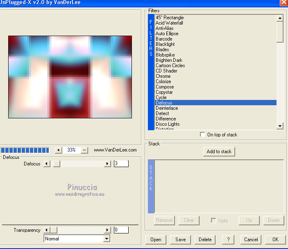The width and height of the screenshot is (288, 249).
Task: Click Add to stack button
Action: click(x=219, y=152)
